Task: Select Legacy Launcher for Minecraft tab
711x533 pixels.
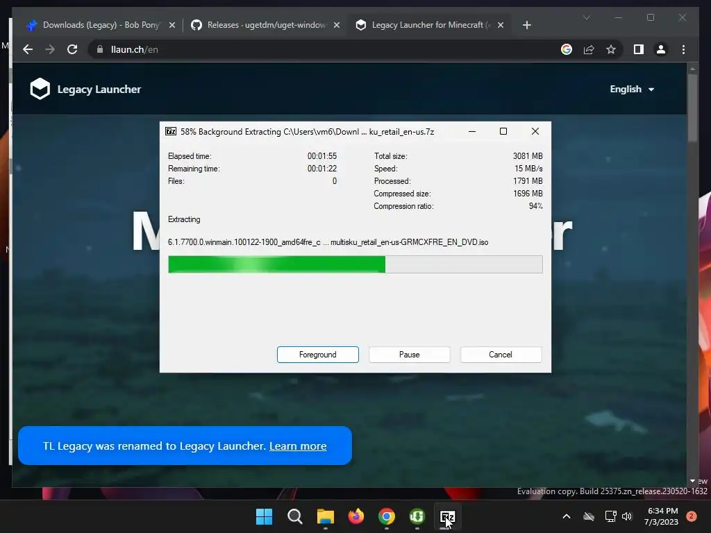Action: [429, 25]
